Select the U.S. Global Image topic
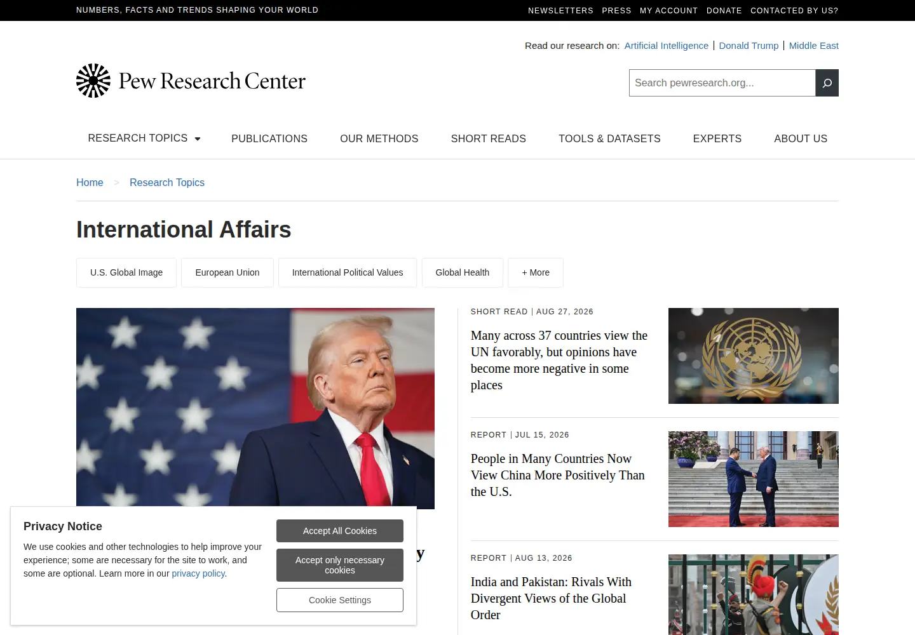 [126, 272]
